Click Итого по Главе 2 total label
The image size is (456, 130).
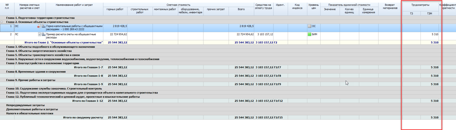click(x=64, y=43)
